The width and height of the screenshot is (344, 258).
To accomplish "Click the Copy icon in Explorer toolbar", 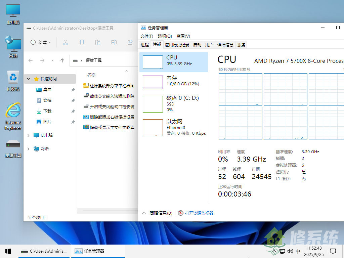I will pyautogui.click(x=81, y=42).
